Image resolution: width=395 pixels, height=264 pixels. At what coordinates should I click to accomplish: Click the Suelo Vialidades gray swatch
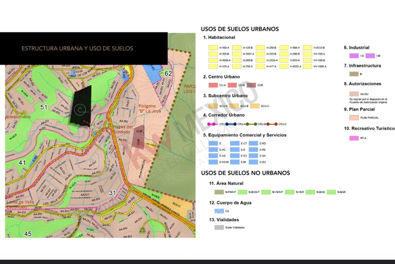219,228
